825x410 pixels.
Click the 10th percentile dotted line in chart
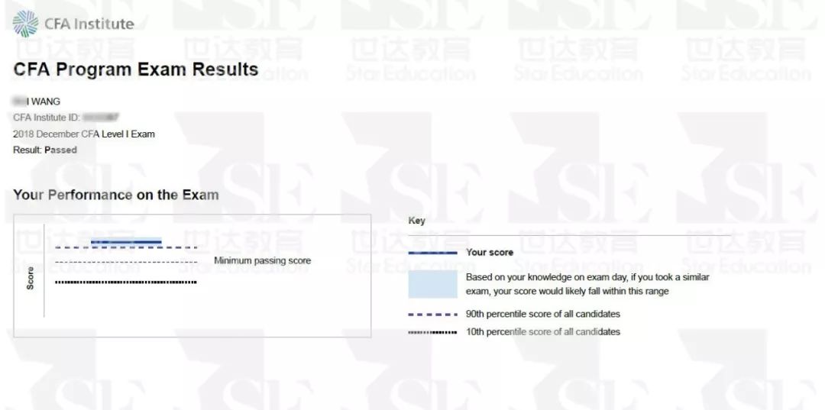click(126, 282)
